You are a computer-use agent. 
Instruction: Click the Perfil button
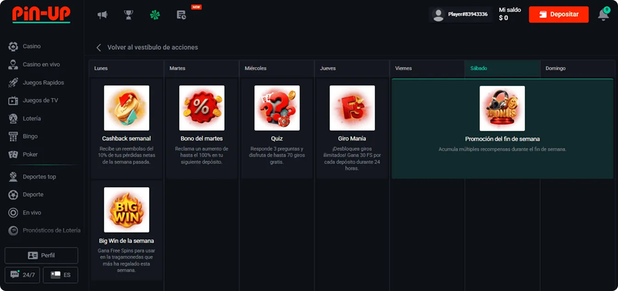coord(41,255)
